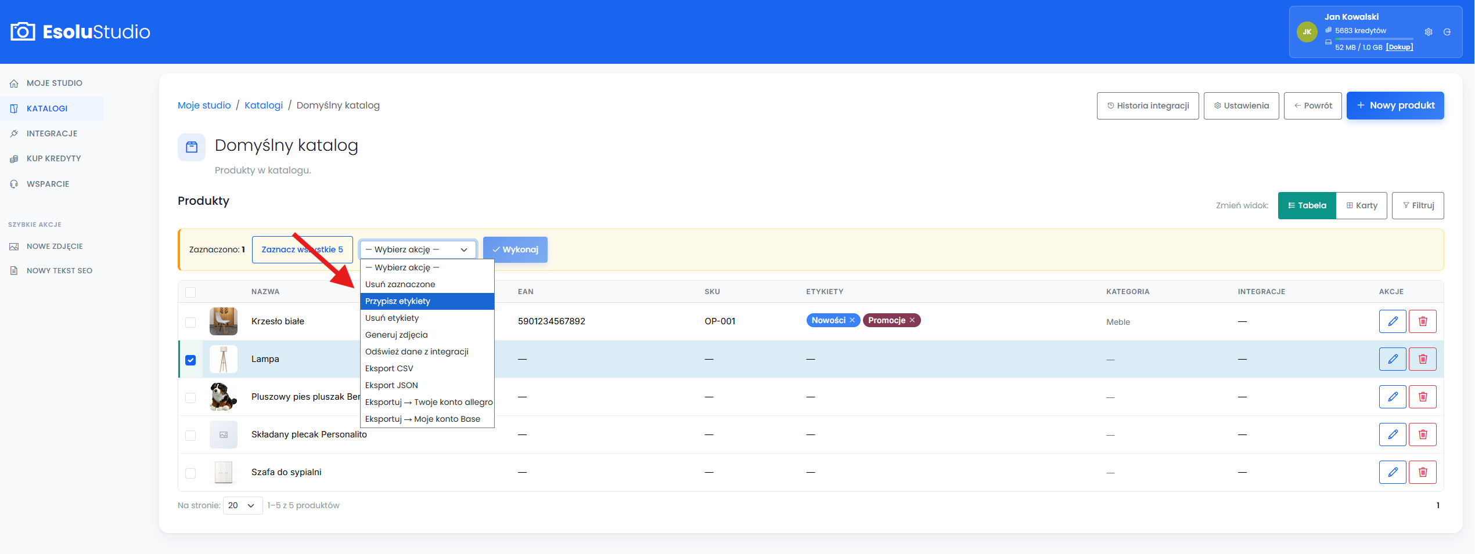Start Nowe zdjęcie quick action
1475x554 pixels.
coord(52,247)
